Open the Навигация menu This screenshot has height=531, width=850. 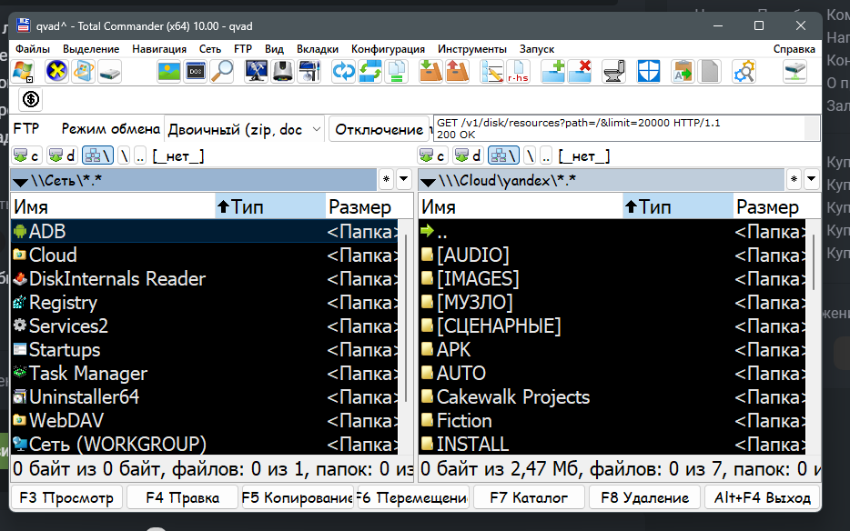[159, 49]
